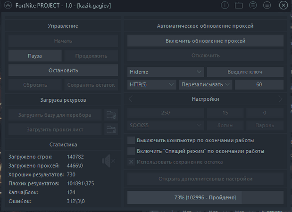The image size is (292, 212).
Task: Open the SOCKS5 proxy type dropdown
Action: click(x=166, y=125)
